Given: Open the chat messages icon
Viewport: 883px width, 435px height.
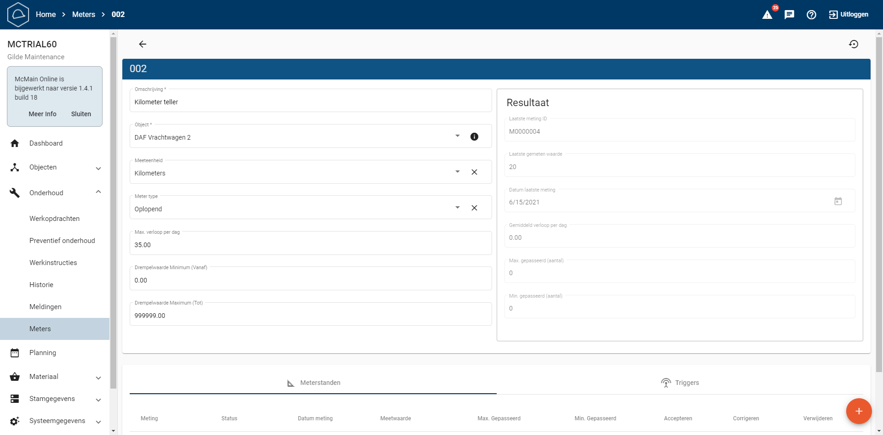Looking at the screenshot, I should click(789, 15).
